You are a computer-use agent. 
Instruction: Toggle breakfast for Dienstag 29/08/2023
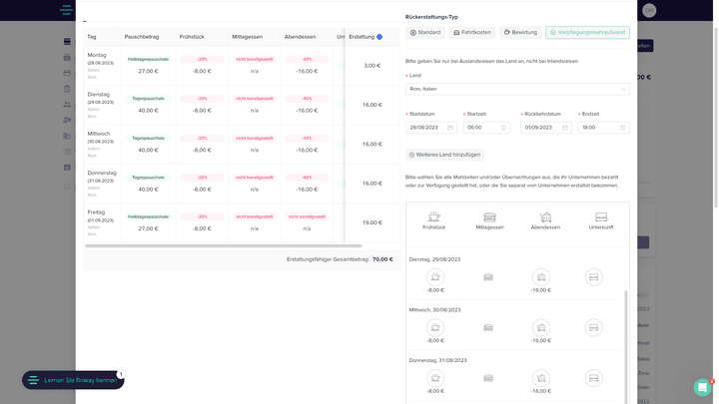point(434,276)
